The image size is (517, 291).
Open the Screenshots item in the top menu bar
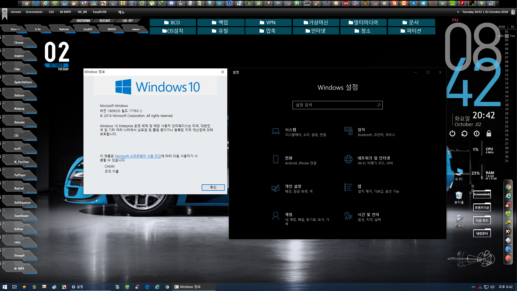point(34,12)
